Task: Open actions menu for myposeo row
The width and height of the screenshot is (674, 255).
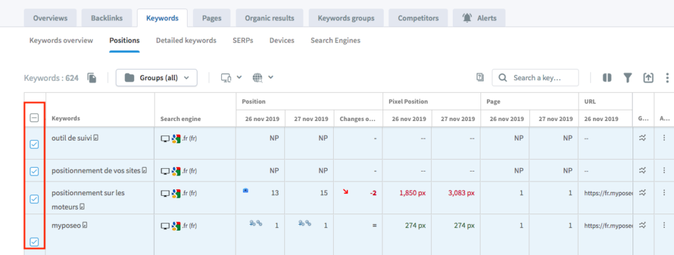Action: click(664, 225)
